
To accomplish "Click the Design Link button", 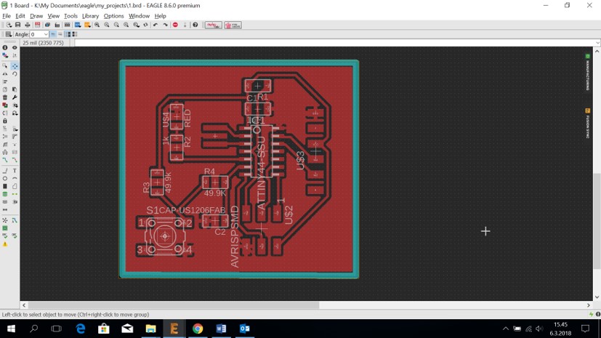I will [214, 25].
